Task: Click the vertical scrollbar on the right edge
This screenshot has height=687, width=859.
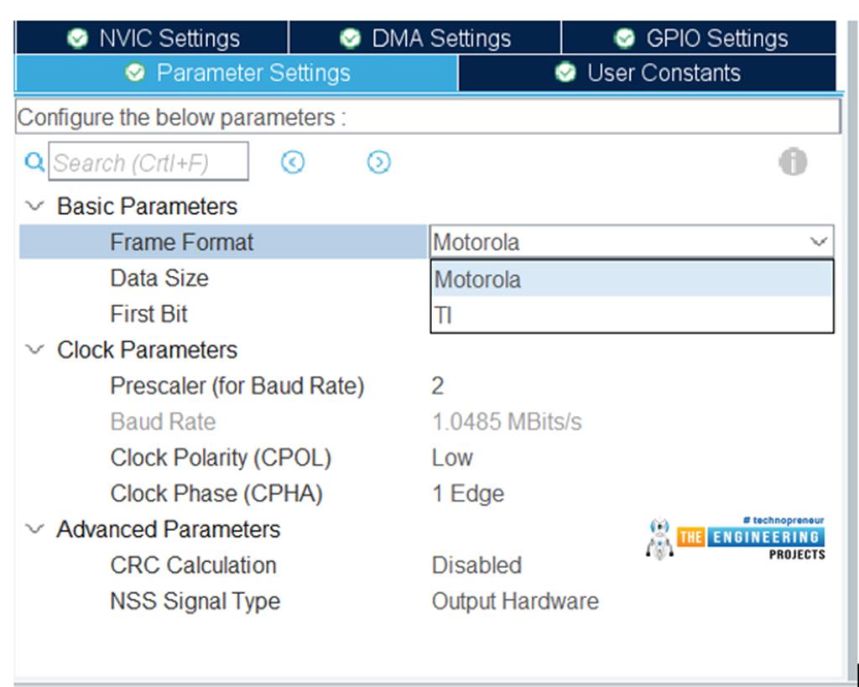Action: [x=851, y=336]
